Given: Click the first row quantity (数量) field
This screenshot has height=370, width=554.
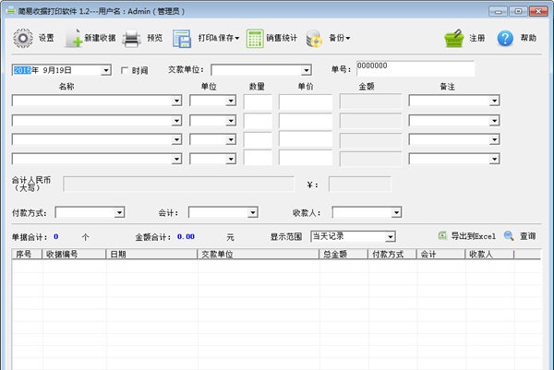Looking at the screenshot, I should [x=258, y=101].
